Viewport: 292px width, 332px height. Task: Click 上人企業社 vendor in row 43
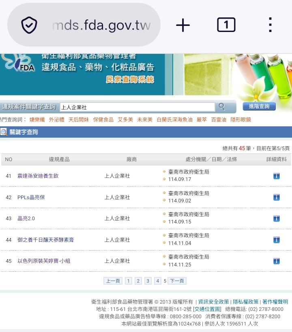[117, 219]
